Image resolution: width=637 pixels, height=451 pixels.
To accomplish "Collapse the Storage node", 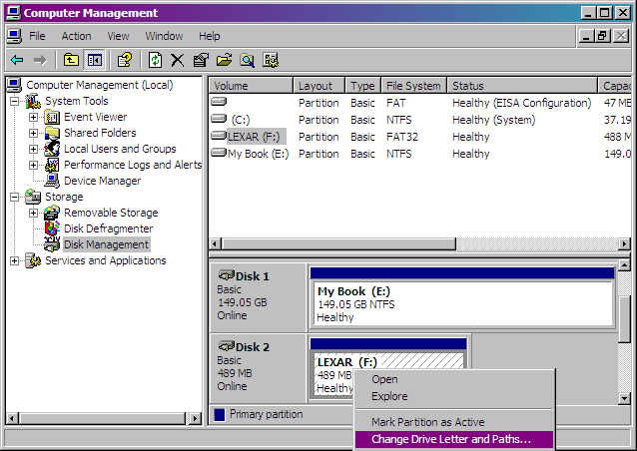I will pos(15,197).
